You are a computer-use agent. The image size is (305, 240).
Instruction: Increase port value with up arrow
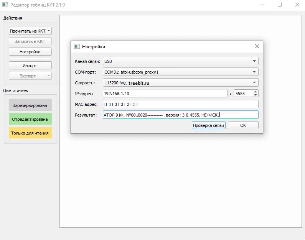[x=256, y=92]
